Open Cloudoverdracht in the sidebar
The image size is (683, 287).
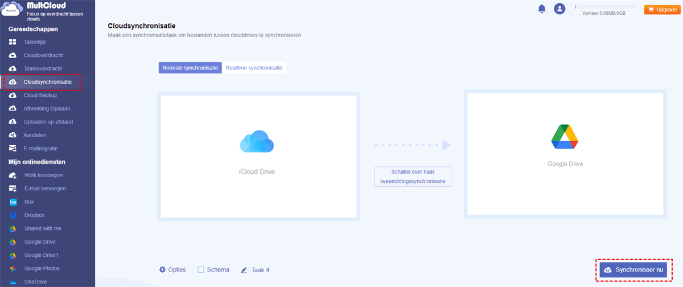click(43, 55)
